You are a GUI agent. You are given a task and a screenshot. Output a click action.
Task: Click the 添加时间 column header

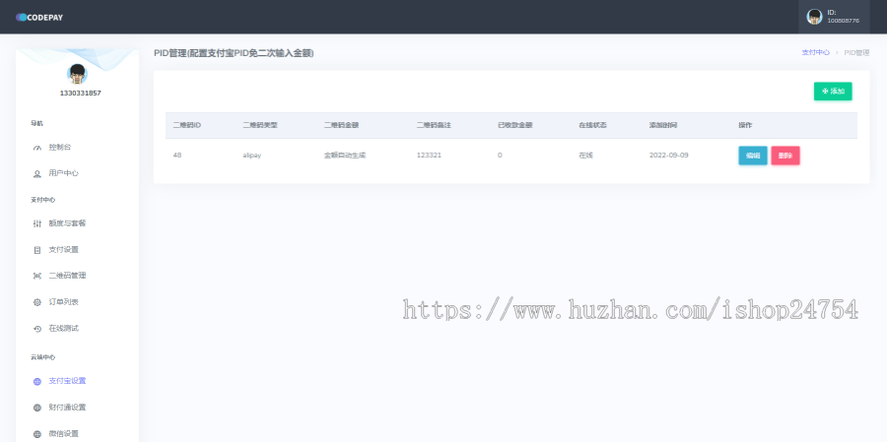663,125
